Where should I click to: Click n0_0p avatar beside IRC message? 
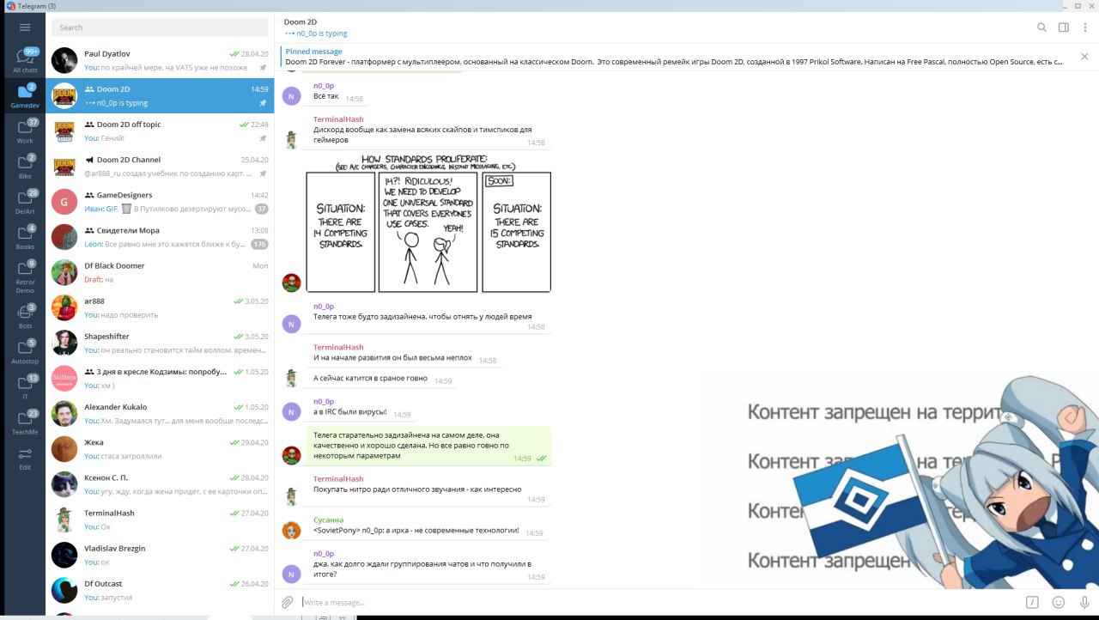292,410
